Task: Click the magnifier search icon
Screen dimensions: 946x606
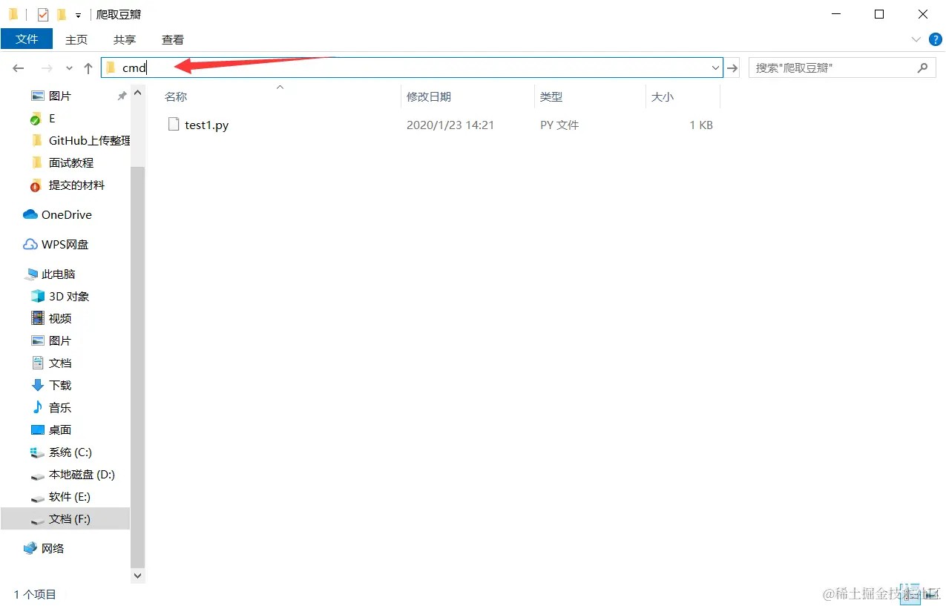Action: click(922, 67)
